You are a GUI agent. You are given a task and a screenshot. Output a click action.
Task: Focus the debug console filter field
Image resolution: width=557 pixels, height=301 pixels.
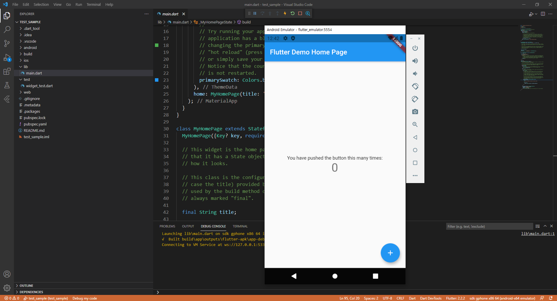click(489, 226)
